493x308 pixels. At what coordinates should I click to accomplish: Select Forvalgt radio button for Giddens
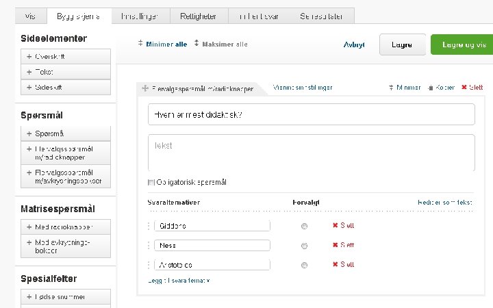click(304, 226)
